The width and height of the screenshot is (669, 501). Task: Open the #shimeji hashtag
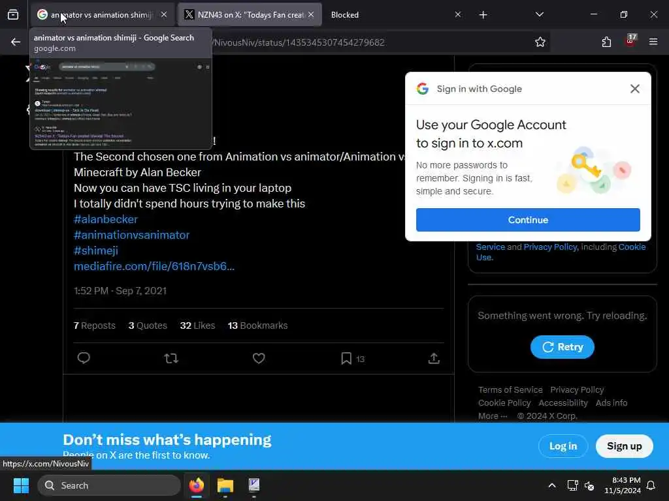(x=95, y=251)
